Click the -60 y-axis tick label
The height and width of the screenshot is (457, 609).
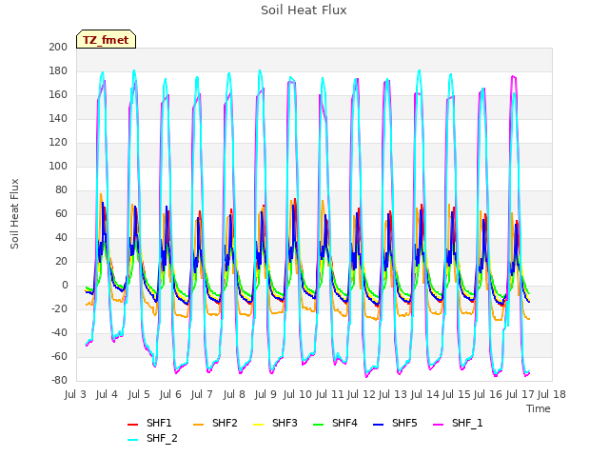tap(59, 356)
